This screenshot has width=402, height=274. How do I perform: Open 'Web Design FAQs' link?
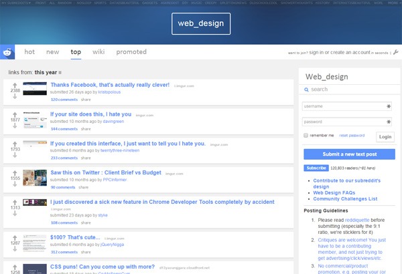click(334, 192)
